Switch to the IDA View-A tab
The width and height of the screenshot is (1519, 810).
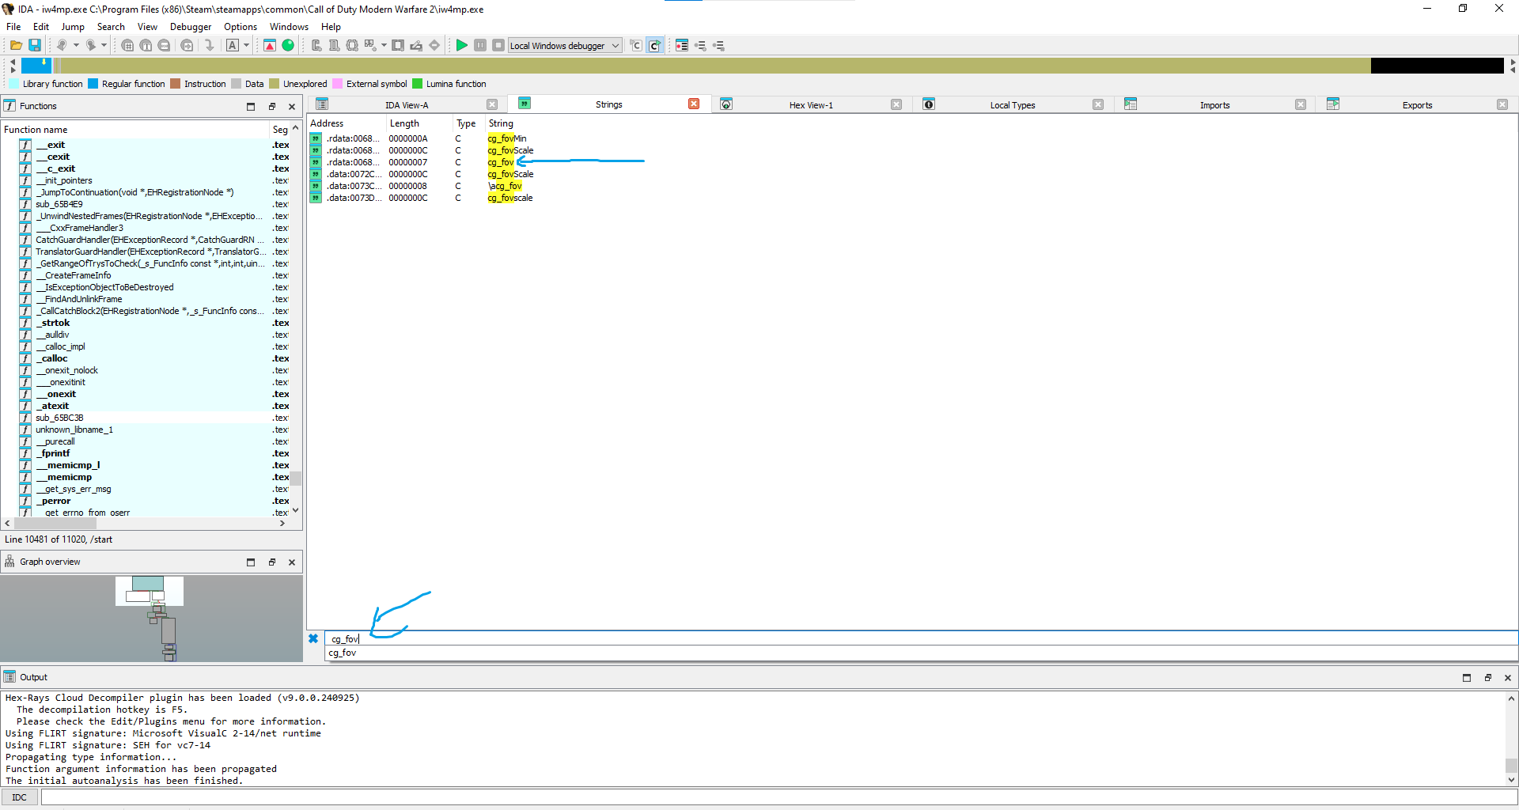(x=407, y=104)
